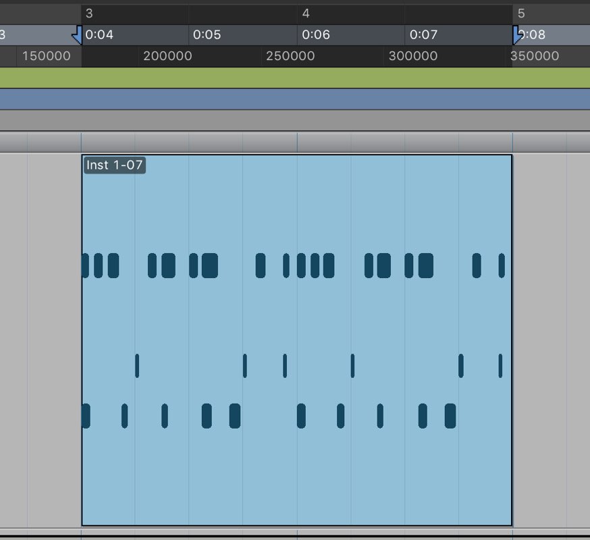Click 200000 in the samples ruler
This screenshot has width=590, height=540.
167,56
